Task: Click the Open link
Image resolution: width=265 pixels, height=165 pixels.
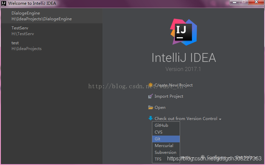Action: coord(160,108)
